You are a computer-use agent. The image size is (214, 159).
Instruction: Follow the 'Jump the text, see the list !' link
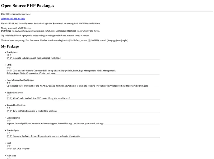pos(13,19)
